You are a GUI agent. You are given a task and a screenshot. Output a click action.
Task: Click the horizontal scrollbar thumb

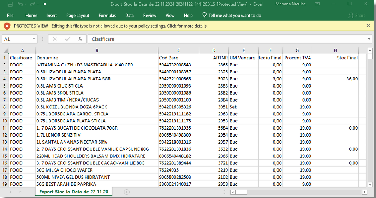tap(241, 192)
